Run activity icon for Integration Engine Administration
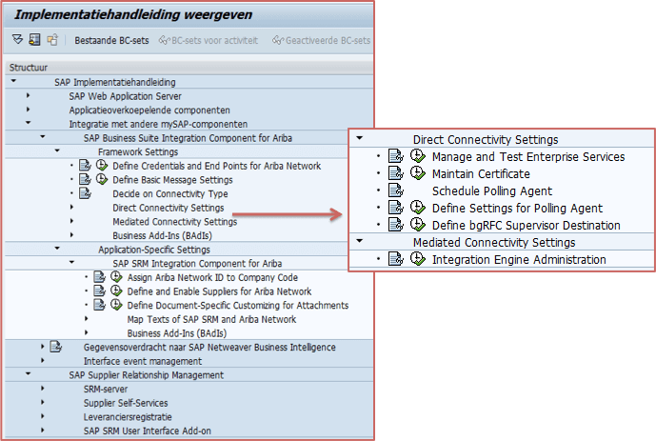Image resolution: width=656 pixels, height=441 pixels. pyautogui.click(x=418, y=259)
